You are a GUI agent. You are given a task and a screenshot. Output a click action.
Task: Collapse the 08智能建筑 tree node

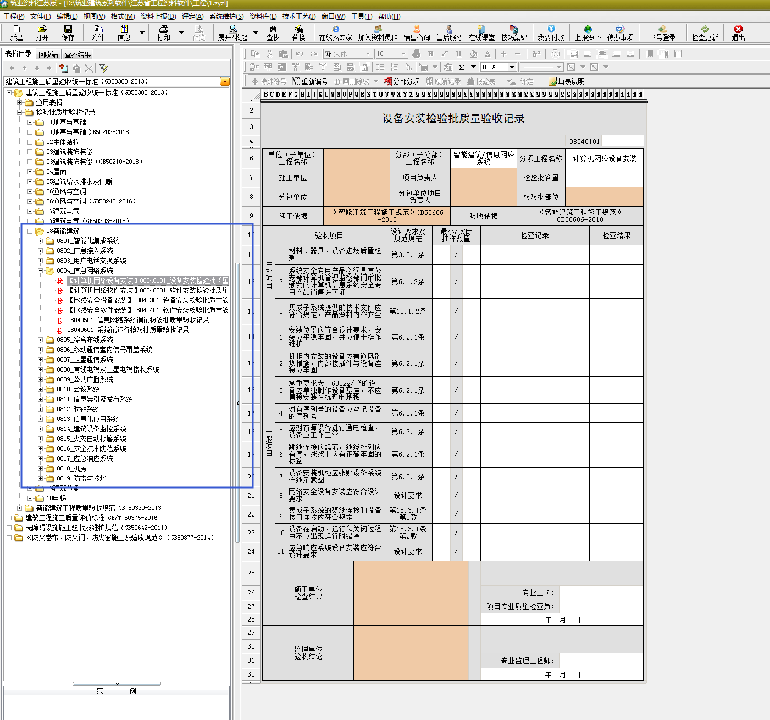click(x=30, y=231)
